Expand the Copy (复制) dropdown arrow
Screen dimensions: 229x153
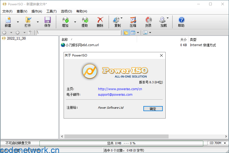[x=121, y=18]
